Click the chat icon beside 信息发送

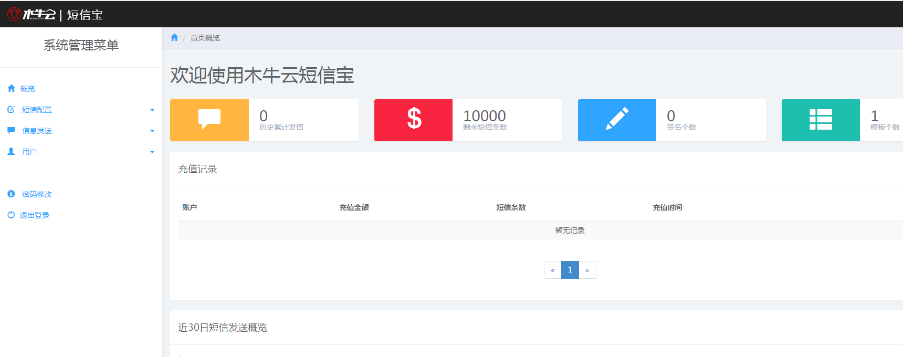11,130
